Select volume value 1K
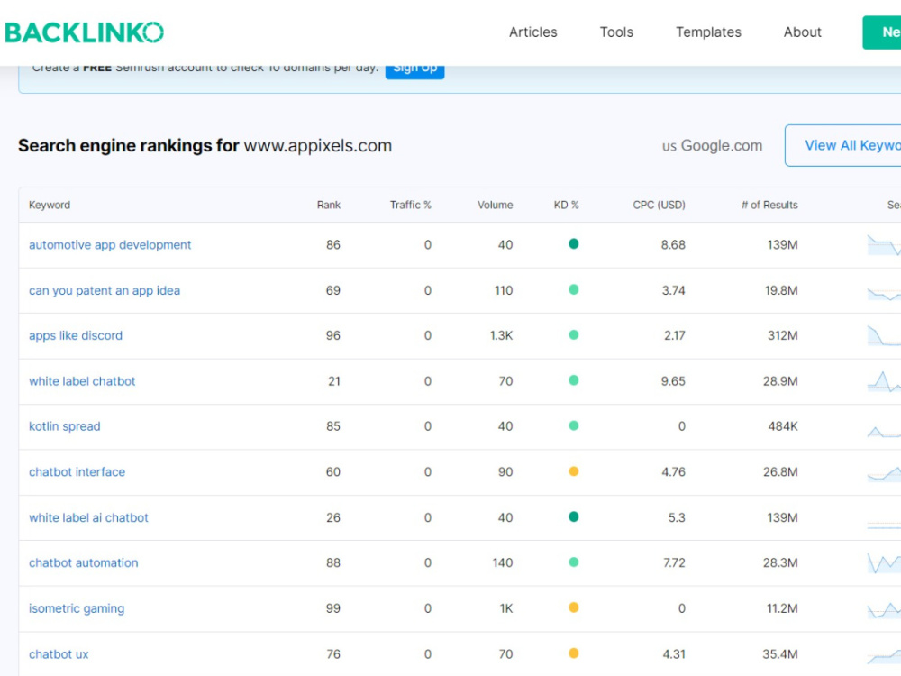901x676 pixels. pyautogui.click(x=506, y=608)
